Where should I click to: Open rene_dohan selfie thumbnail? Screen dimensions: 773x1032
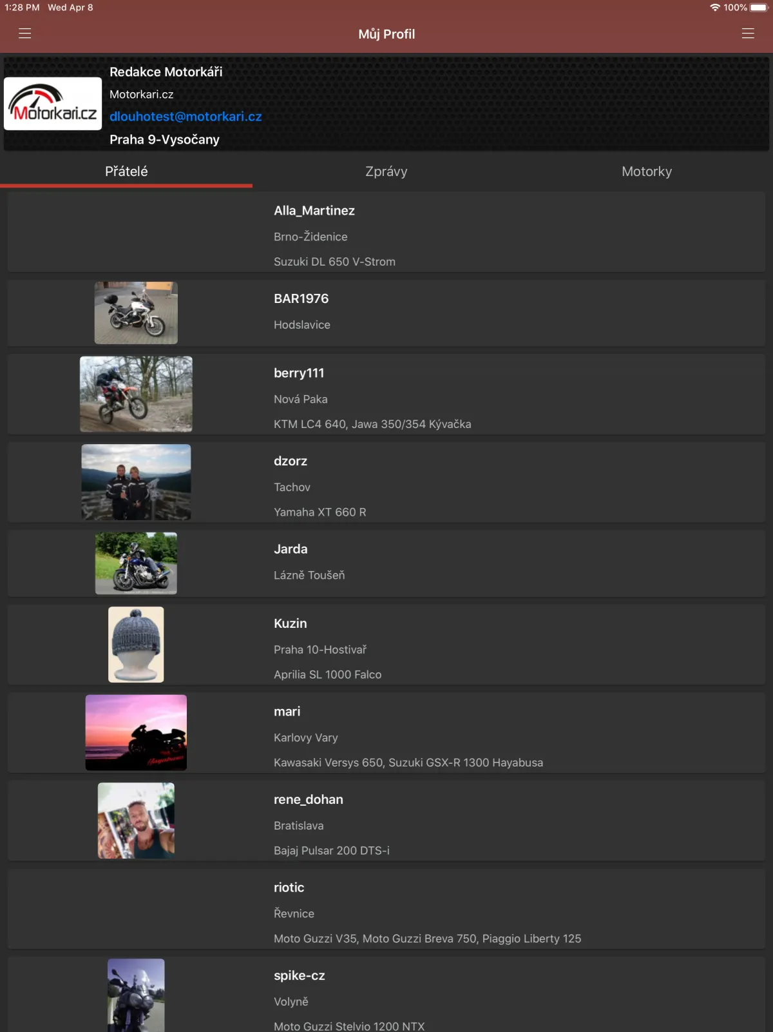click(x=136, y=821)
